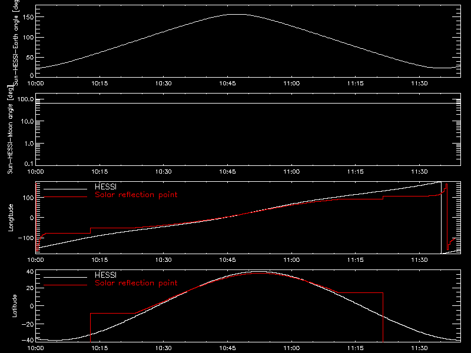Click the '20' tick on Latitude plot
This screenshot has height=353, width=471.
[30, 288]
